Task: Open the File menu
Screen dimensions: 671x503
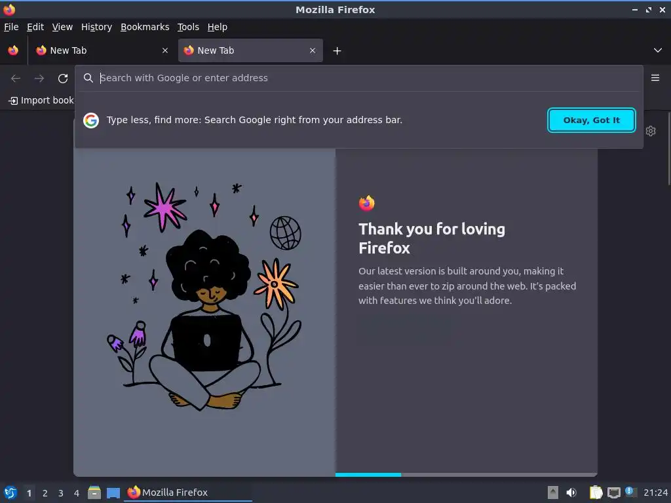Action: coord(11,27)
